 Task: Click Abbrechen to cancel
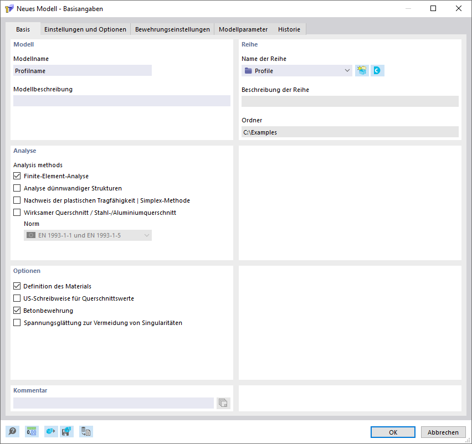click(x=443, y=432)
